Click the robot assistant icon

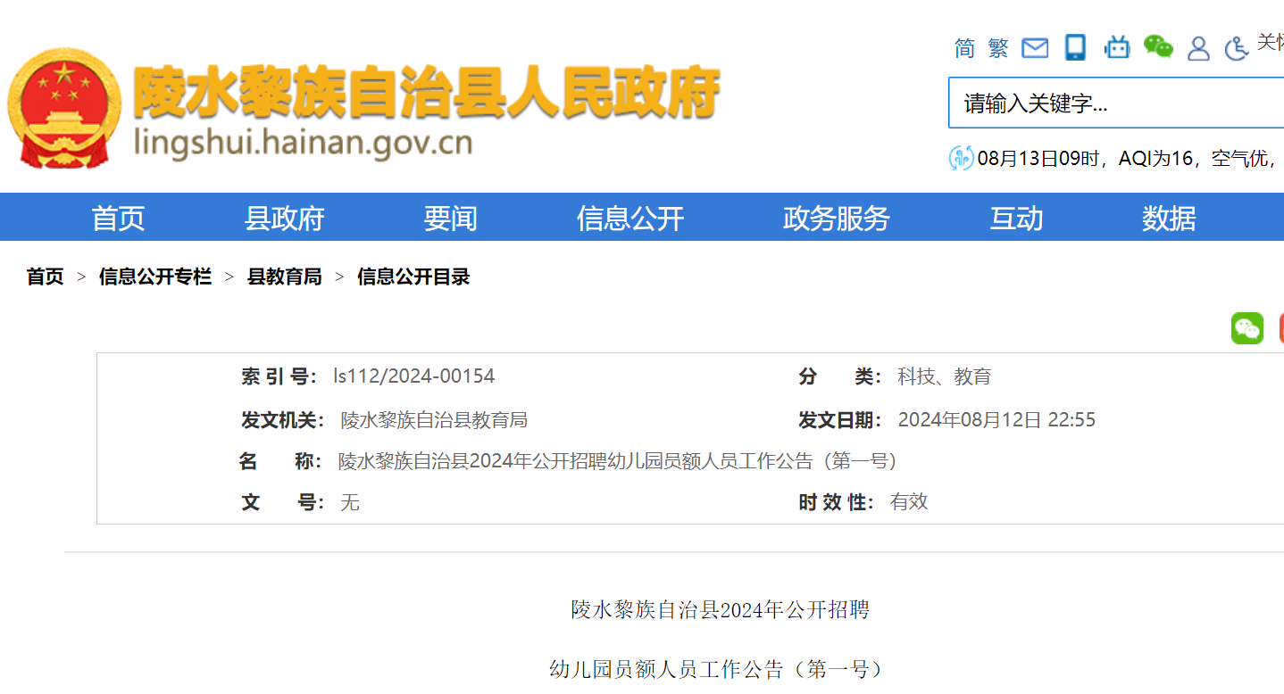(x=1117, y=47)
